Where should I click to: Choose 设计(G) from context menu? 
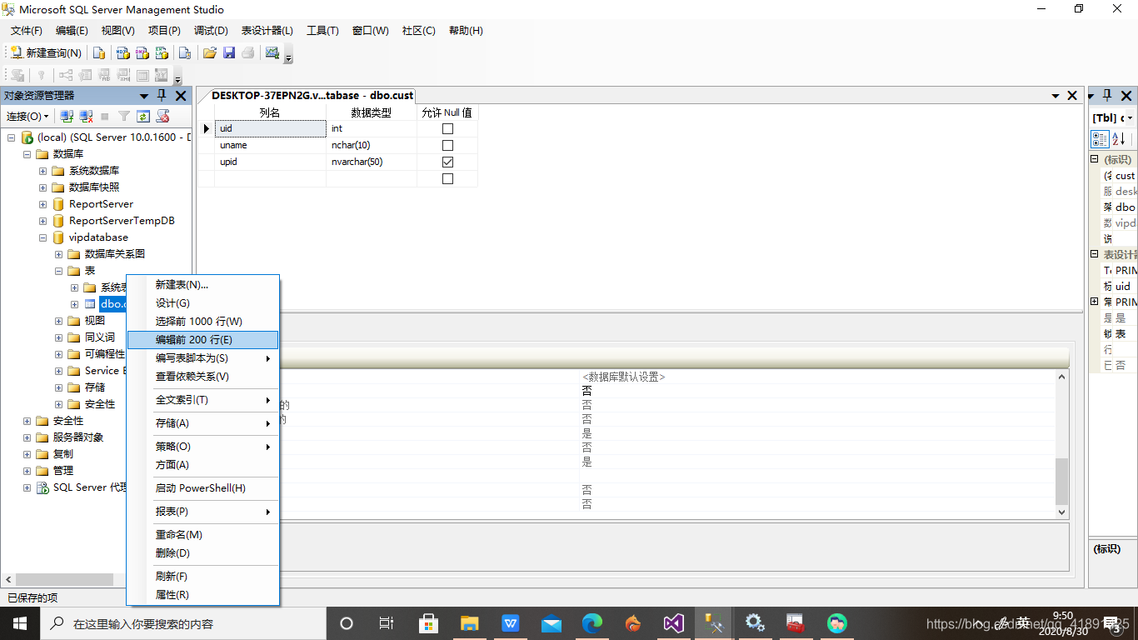[x=202, y=303]
